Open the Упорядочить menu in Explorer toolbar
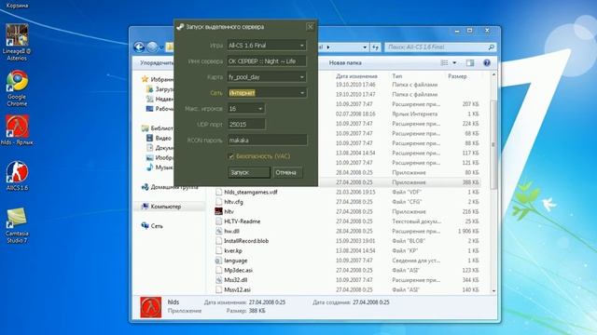The image size is (597, 335). [156, 63]
